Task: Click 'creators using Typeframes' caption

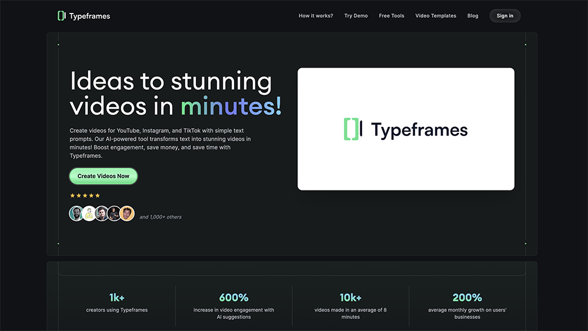Action: [x=116, y=310]
